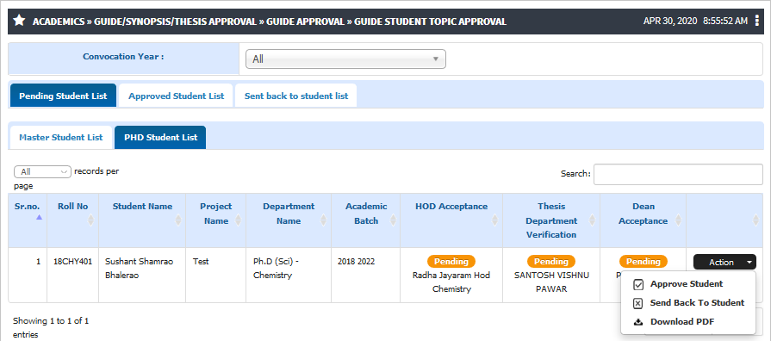Click SANTOSH VISHNU PAWAR text
This screenshot has height=341, width=771.
tap(551, 282)
